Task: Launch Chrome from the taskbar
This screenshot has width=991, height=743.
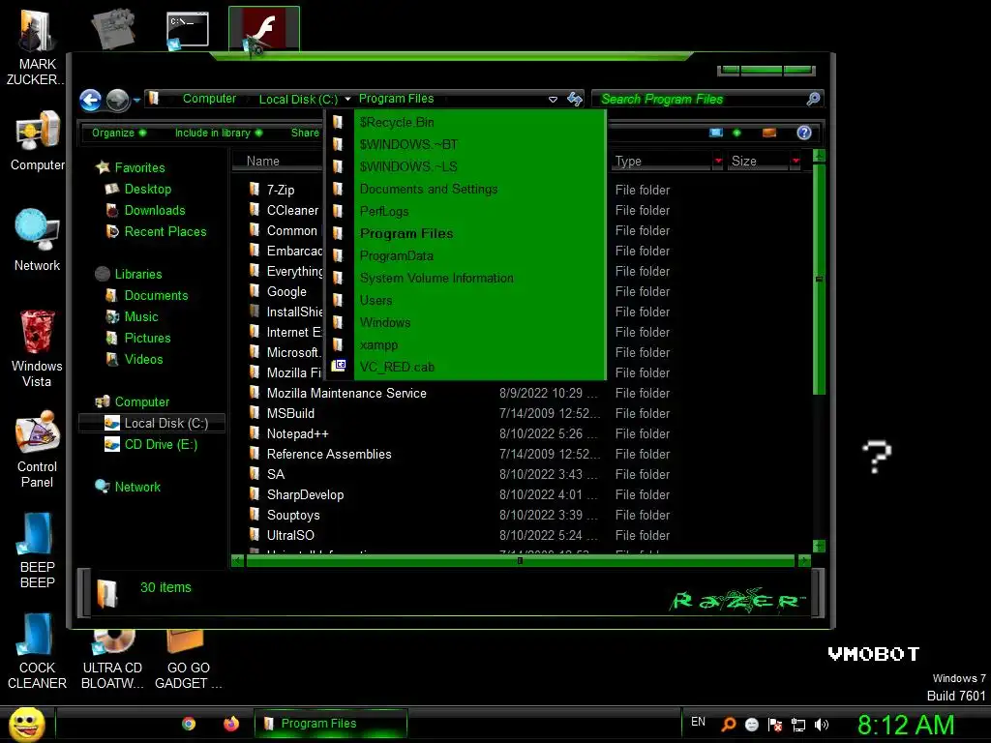Action: click(x=189, y=724)
